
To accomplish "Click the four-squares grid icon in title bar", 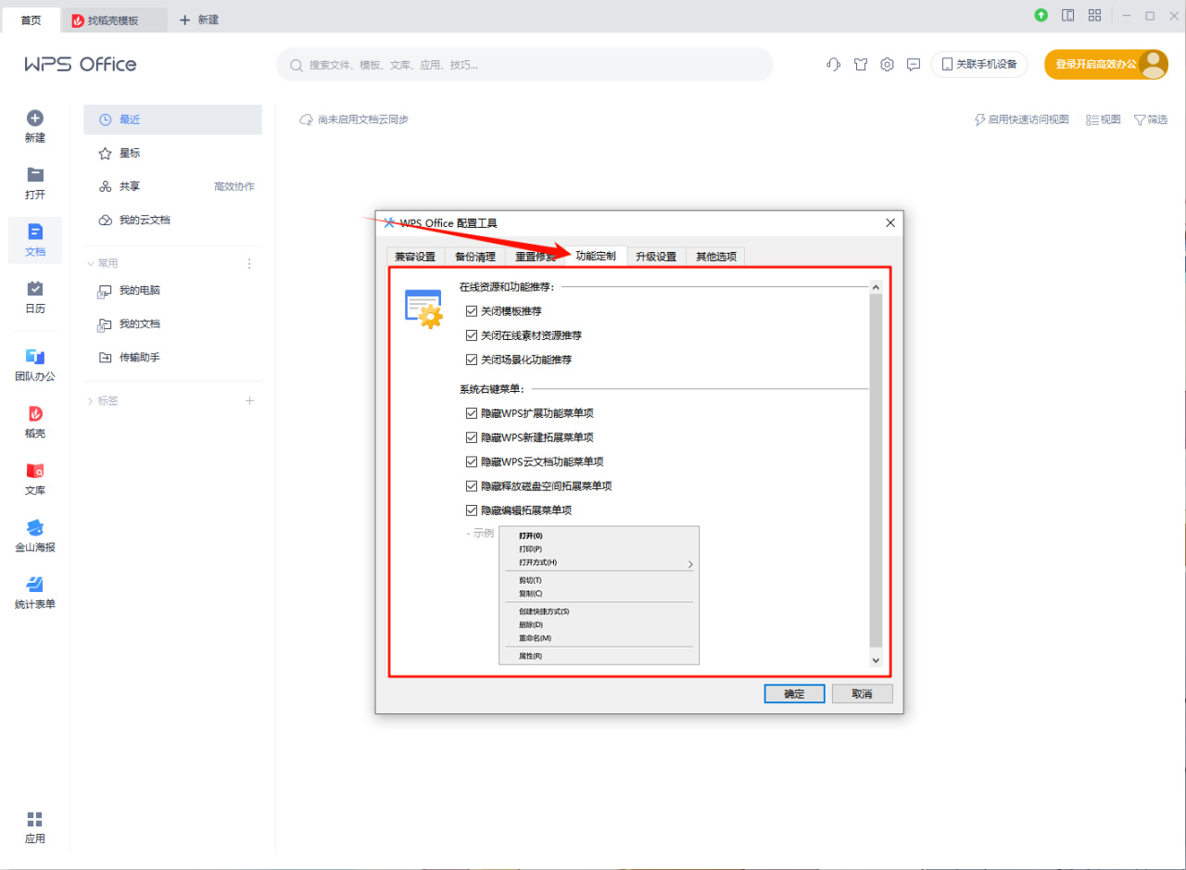I will tap(1094, 16).
